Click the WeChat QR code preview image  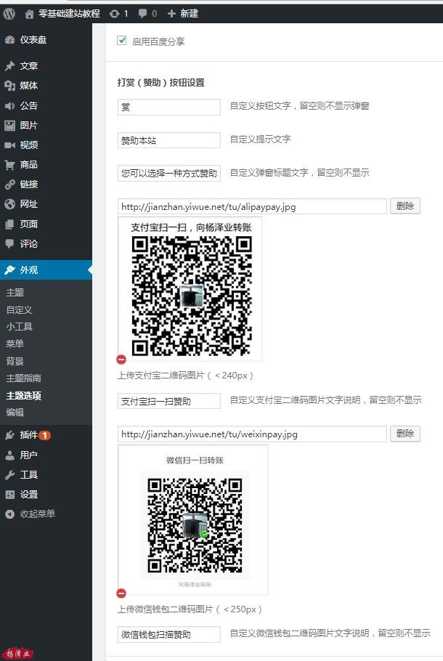pos(193,520)
